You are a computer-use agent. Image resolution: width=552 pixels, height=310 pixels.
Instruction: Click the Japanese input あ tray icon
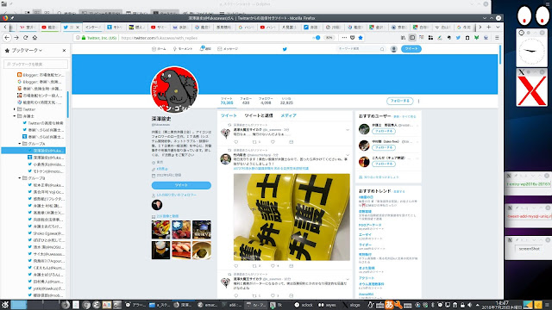[x=389, y=305]
